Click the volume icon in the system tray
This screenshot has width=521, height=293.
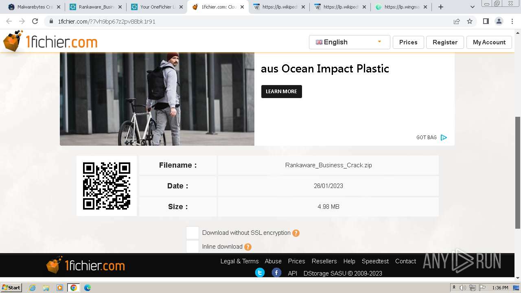(462, 288)
